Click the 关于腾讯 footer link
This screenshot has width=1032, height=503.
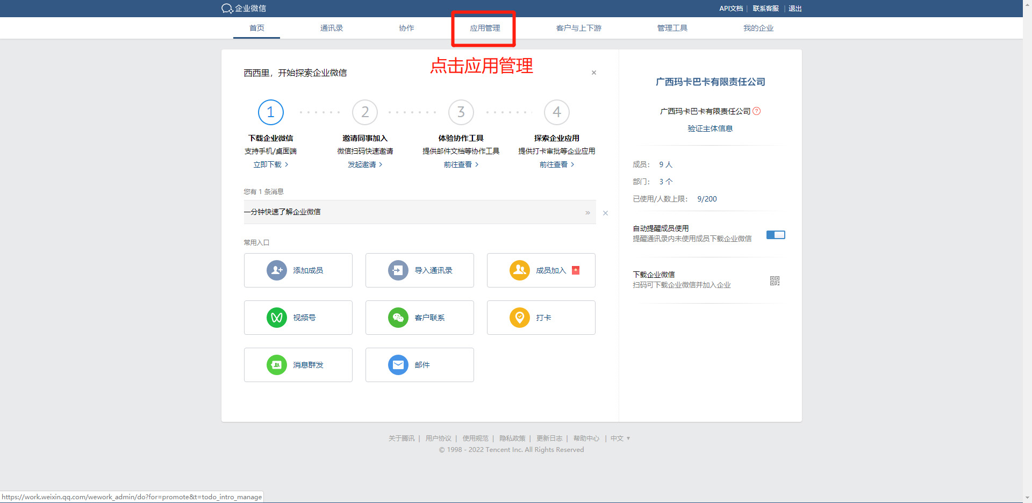point(402,439)
